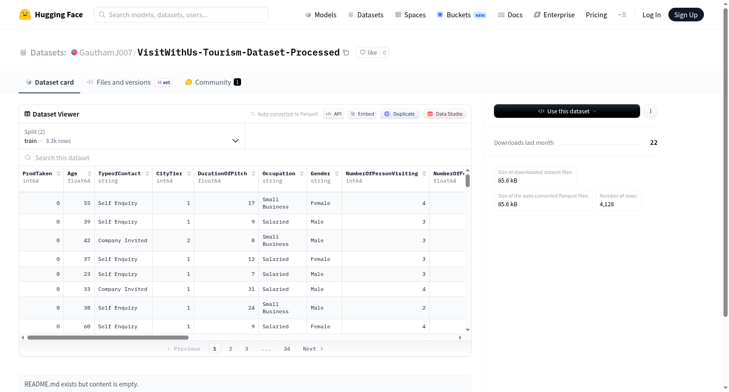
Task: Focus the Search this dataset field
Action: pos(245,158)
